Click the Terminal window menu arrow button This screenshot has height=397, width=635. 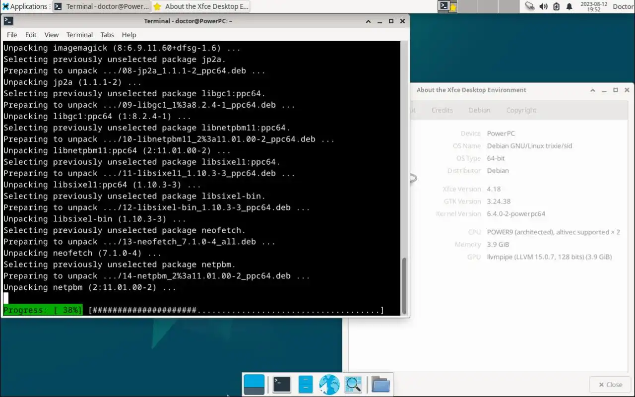pos(369,21)
